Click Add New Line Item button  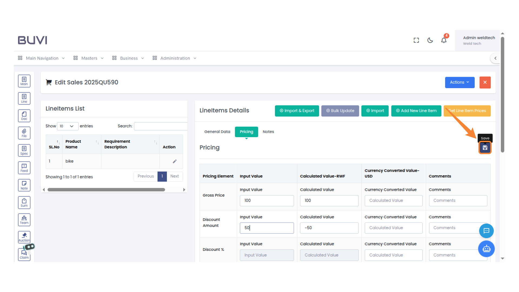point(416,111)
